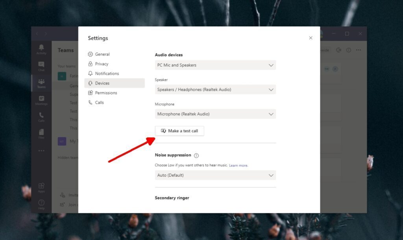Viewport: 403px width, 240px height.
Task: Click the team info icon
Action: pyautogui.click(x=349, y=50)
